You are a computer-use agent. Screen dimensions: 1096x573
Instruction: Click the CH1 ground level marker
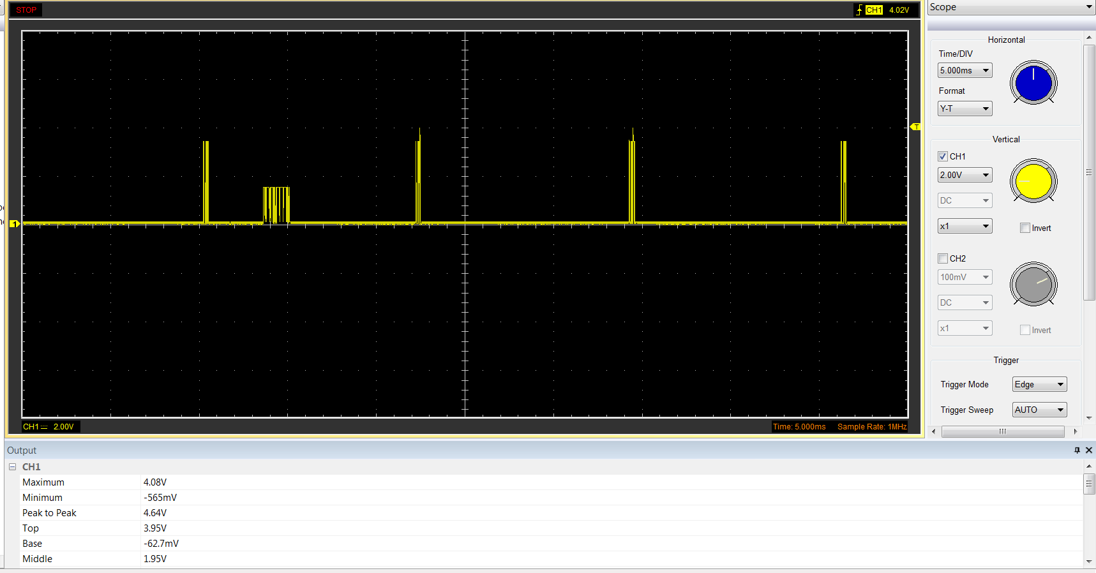tap(14, 224)
